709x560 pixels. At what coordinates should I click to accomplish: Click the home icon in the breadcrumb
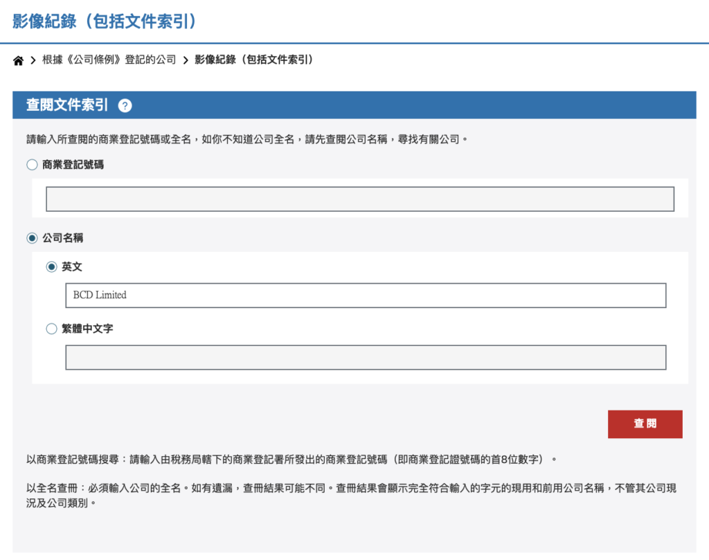(x=19, y=61)
